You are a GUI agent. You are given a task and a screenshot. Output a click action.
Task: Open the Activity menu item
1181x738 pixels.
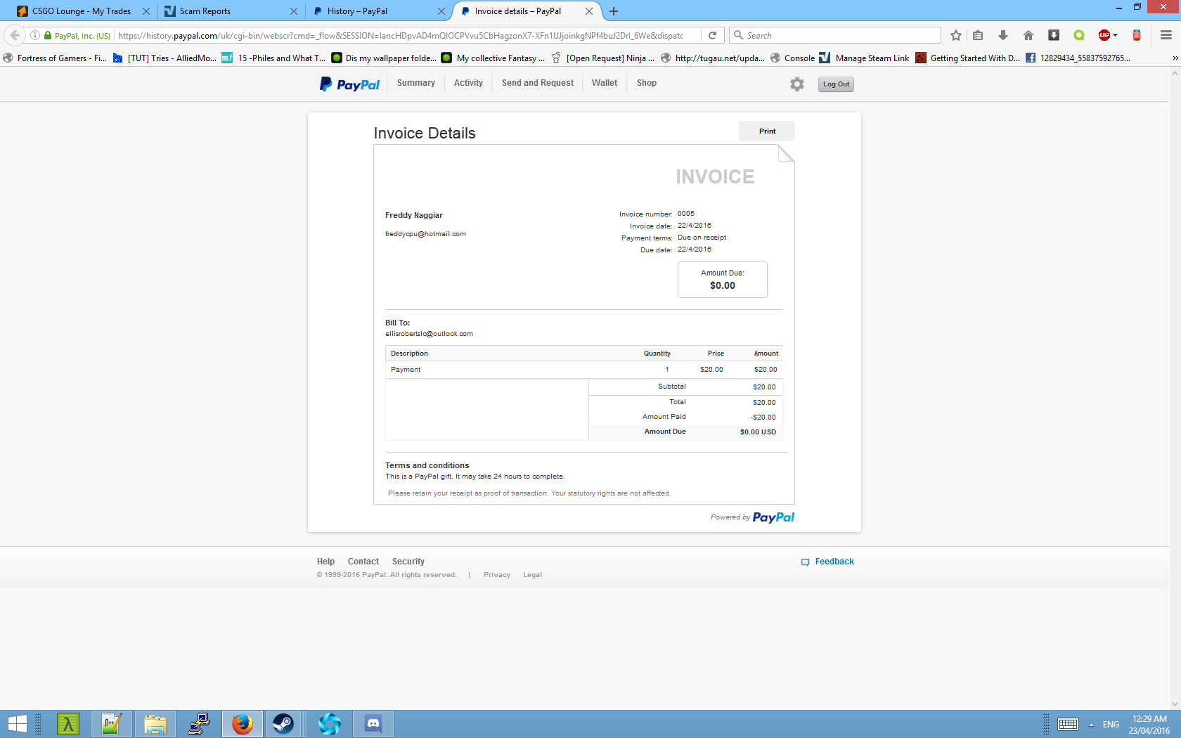[x=468, y=83]
